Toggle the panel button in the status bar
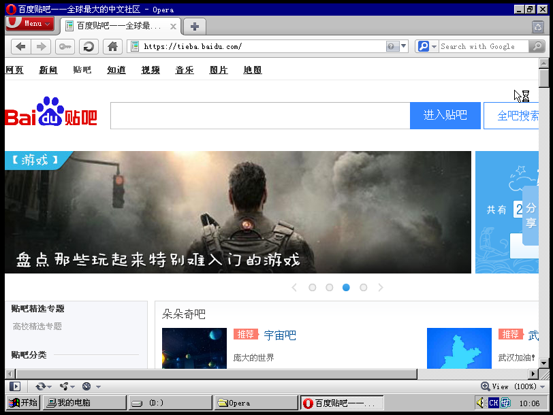The image size is (553, 415). 15,386
